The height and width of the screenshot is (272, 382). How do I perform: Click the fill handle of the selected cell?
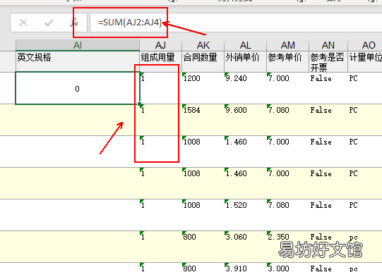140,104
